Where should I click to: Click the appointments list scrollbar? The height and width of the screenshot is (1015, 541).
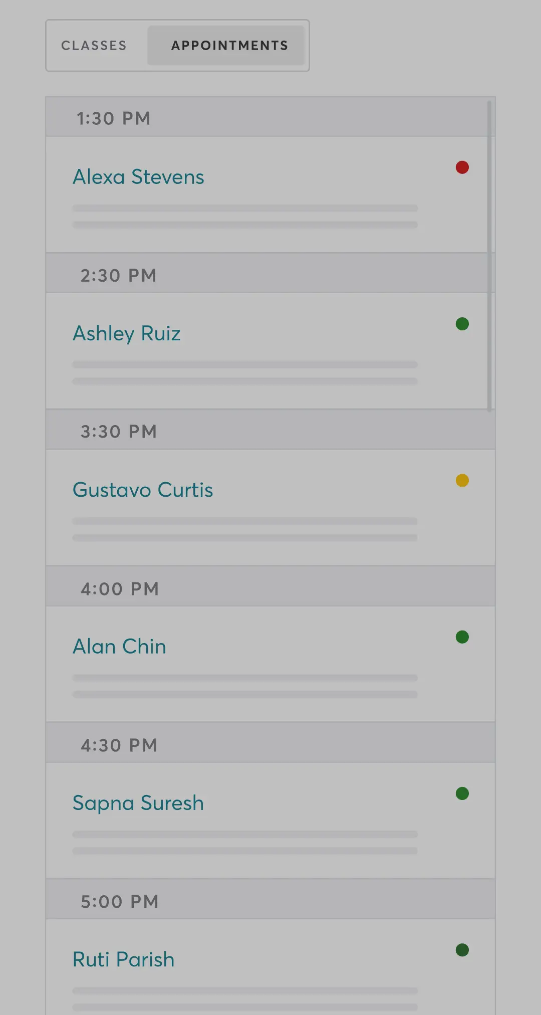[x=489, y=256]
